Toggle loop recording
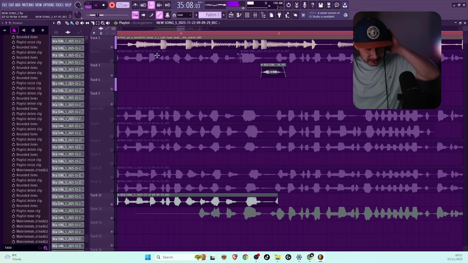Image resolution: width=468 pixels, height=263 pixels. coord(167,5)
